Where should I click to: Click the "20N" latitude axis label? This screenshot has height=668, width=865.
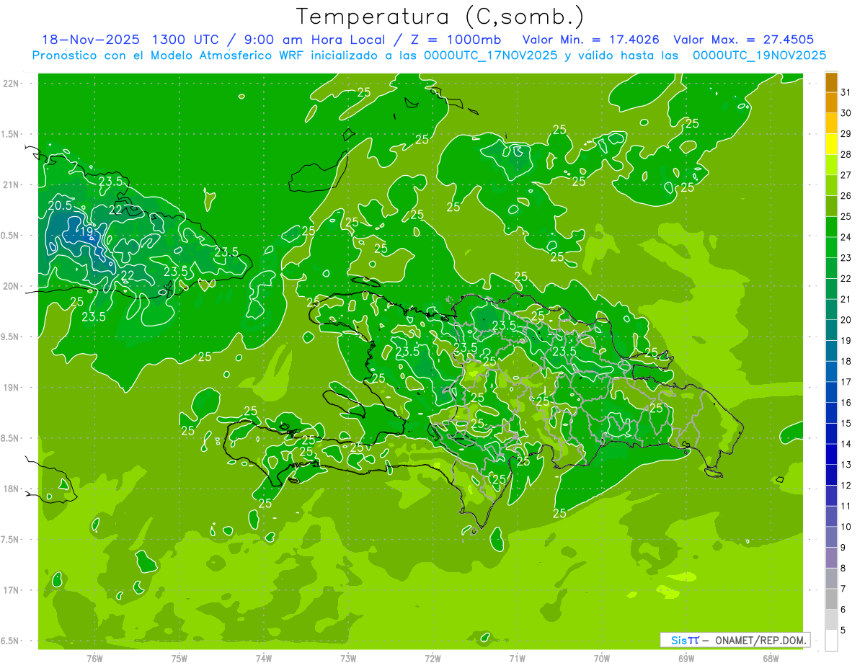tap(11, 286)
